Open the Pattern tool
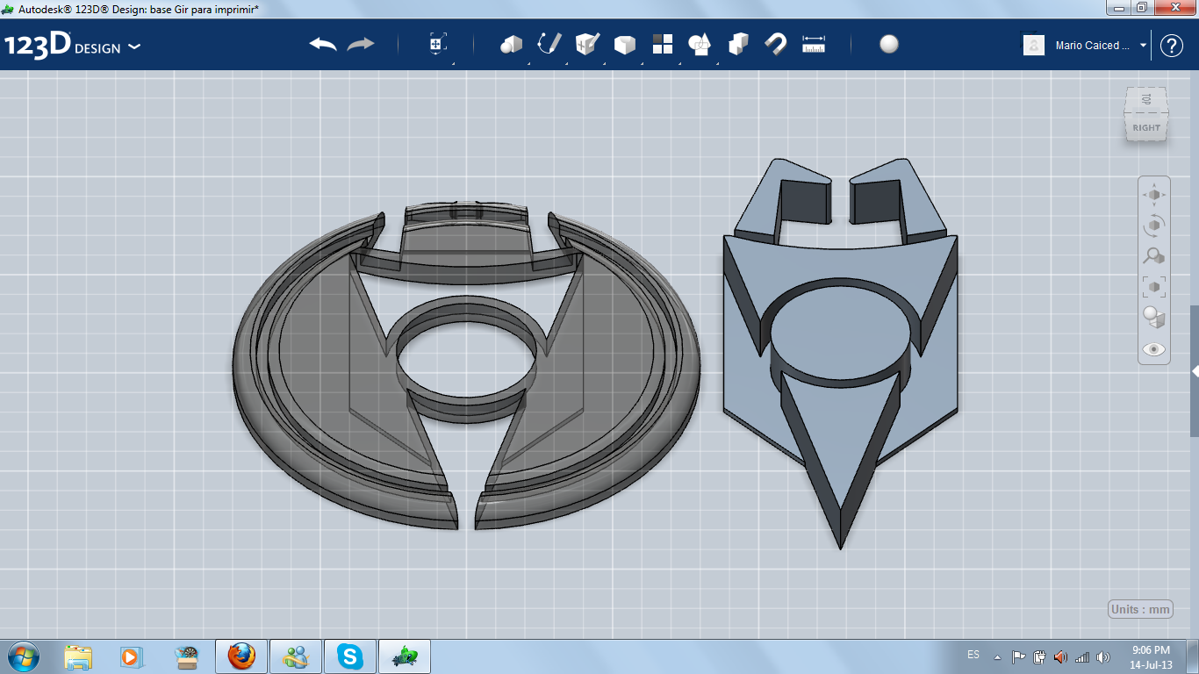 click(x=663, y=45)
